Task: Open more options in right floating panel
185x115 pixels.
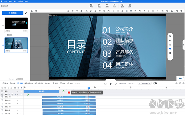Action: pos(170,57)
